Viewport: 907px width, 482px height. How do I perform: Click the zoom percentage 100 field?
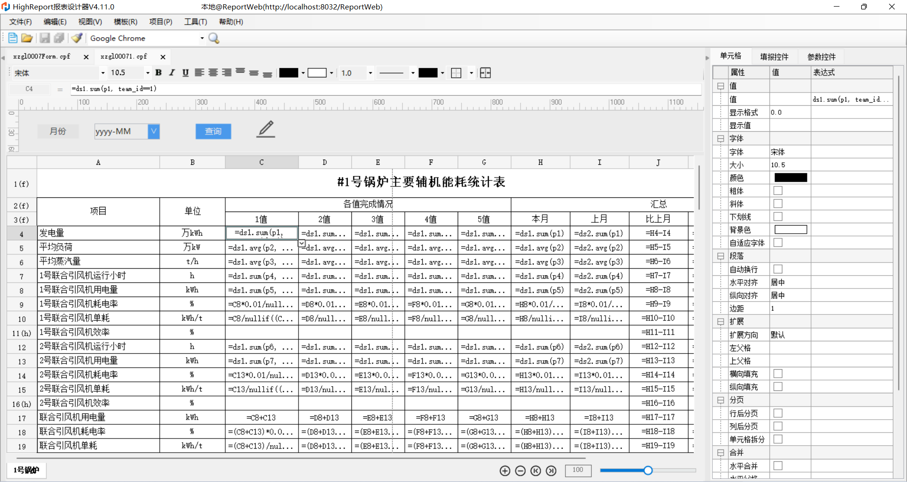578,470
